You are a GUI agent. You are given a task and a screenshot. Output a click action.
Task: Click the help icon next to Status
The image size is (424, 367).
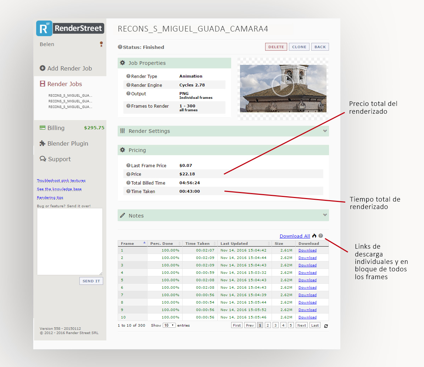(x=120, y=47)
